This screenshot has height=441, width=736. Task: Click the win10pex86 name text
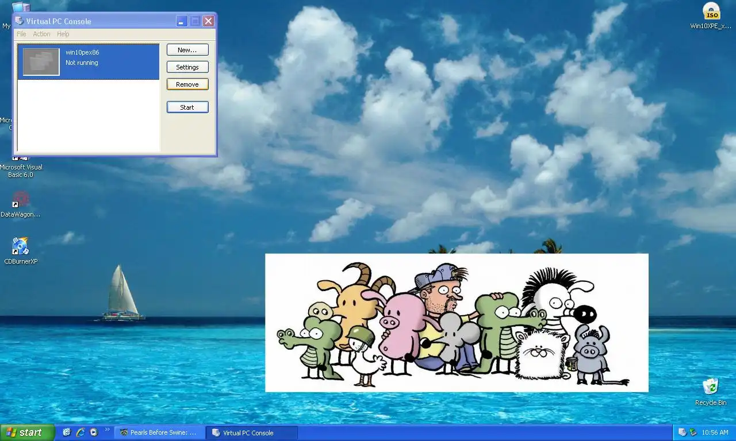click(x=82, y=52)
